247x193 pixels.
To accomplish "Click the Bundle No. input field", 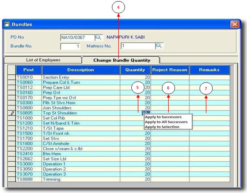I will point(70,46).
